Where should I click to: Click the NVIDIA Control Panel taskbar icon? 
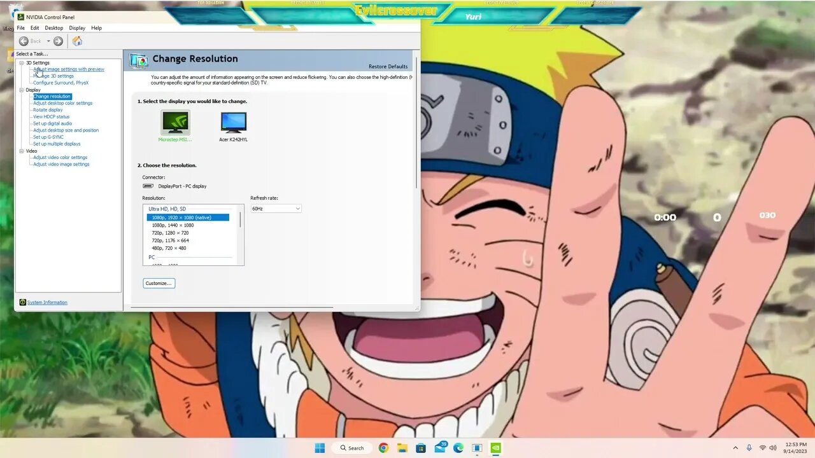[495, 448]
